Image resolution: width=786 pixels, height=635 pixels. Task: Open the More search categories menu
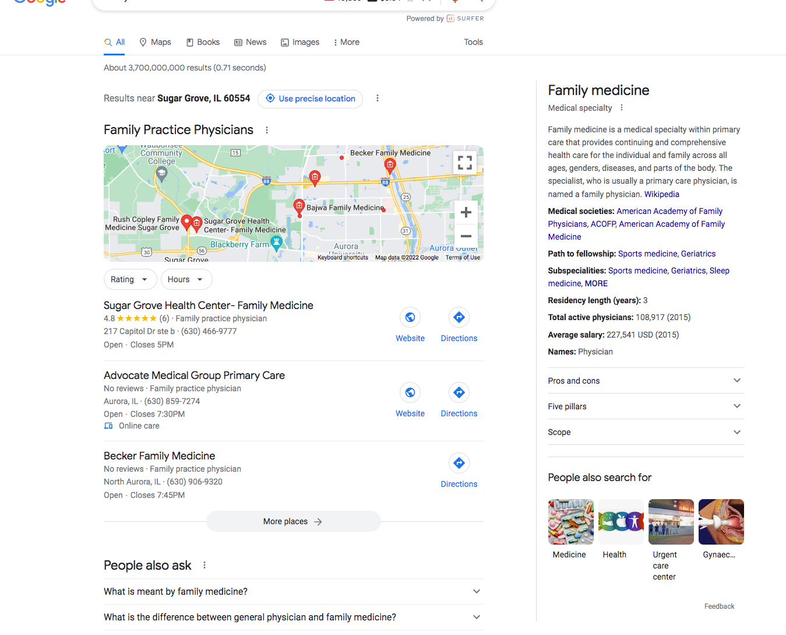(346, 42)
